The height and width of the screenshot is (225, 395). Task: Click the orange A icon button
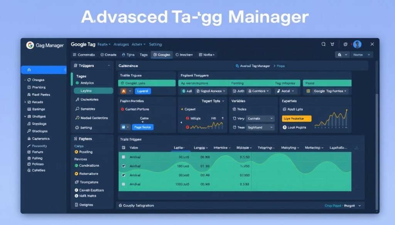coord(123,91)
